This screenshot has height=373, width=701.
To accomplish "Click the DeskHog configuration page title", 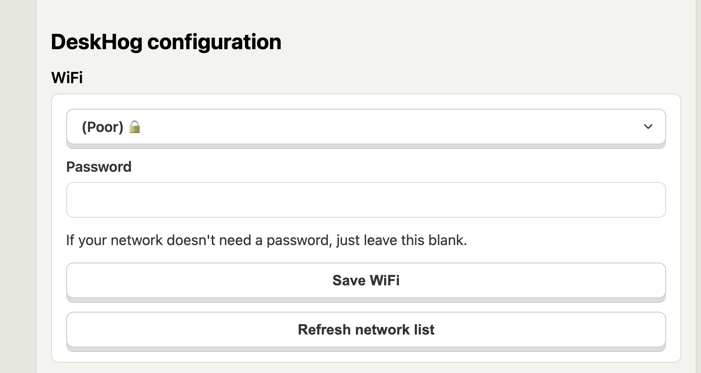I will pos(166,42).
